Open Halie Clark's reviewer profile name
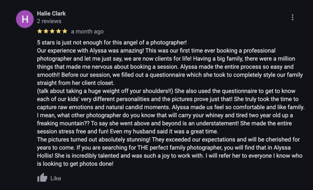 click(x=51, y=14)
